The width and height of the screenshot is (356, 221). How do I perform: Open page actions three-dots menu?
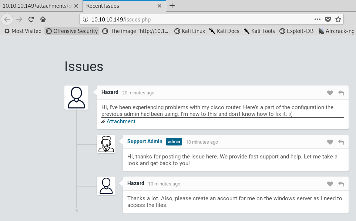click(x=318, y=19)
